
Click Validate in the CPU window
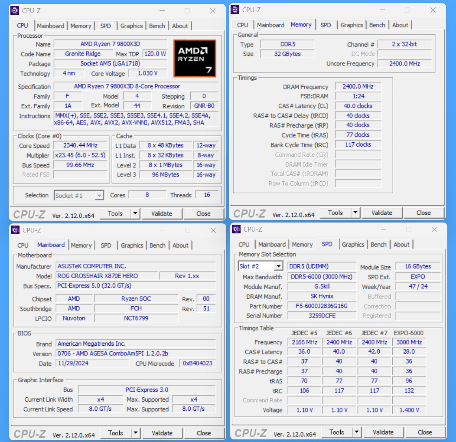point(162,213)
